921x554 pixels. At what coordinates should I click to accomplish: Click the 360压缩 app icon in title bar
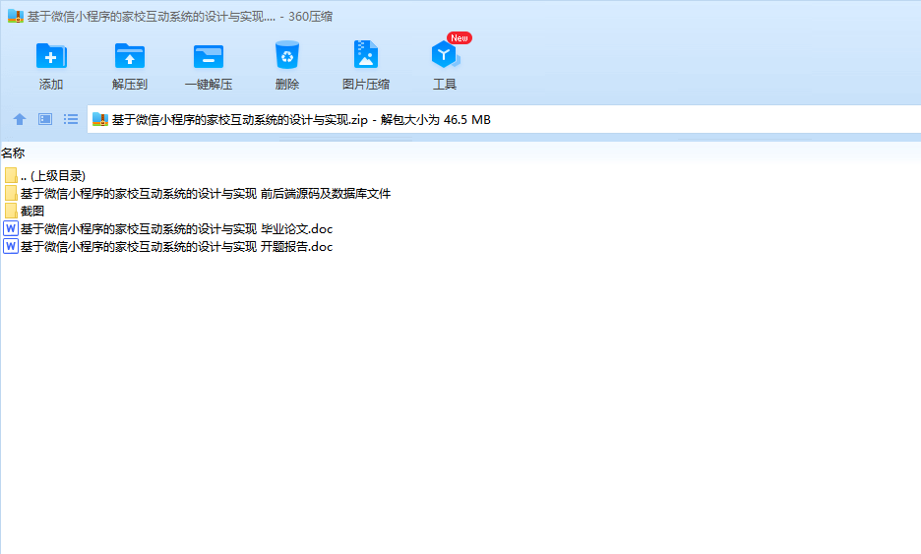pyautogui.click(x=16, y=16)
